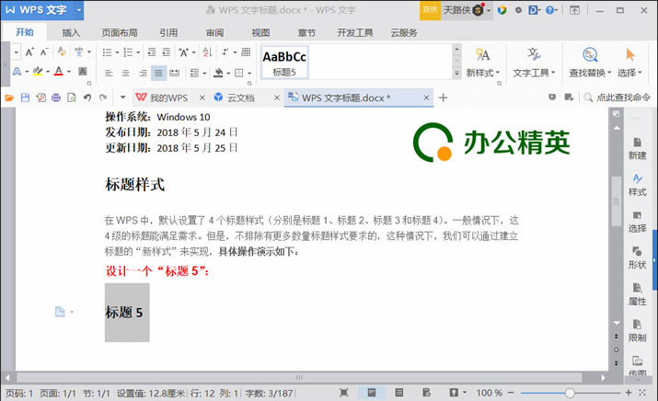
Task: Center align the text
Action: point(125,73)
